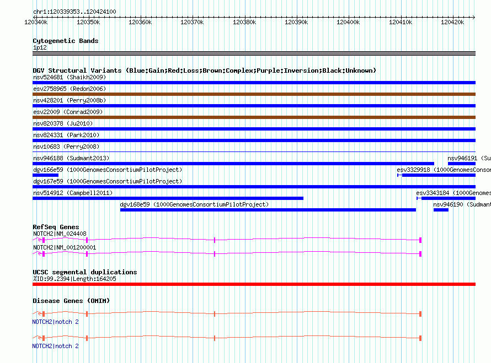The image size is (491, 363).
Task: Click the chr1:120339353..120424100 coordinate label
Action: click(x=74, y=12)
